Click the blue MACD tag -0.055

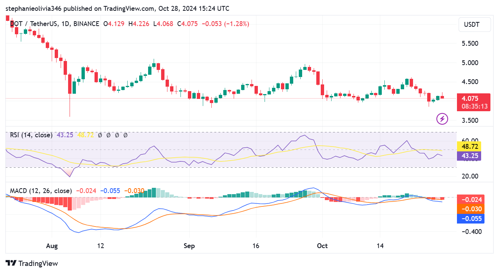click(471, 219)
